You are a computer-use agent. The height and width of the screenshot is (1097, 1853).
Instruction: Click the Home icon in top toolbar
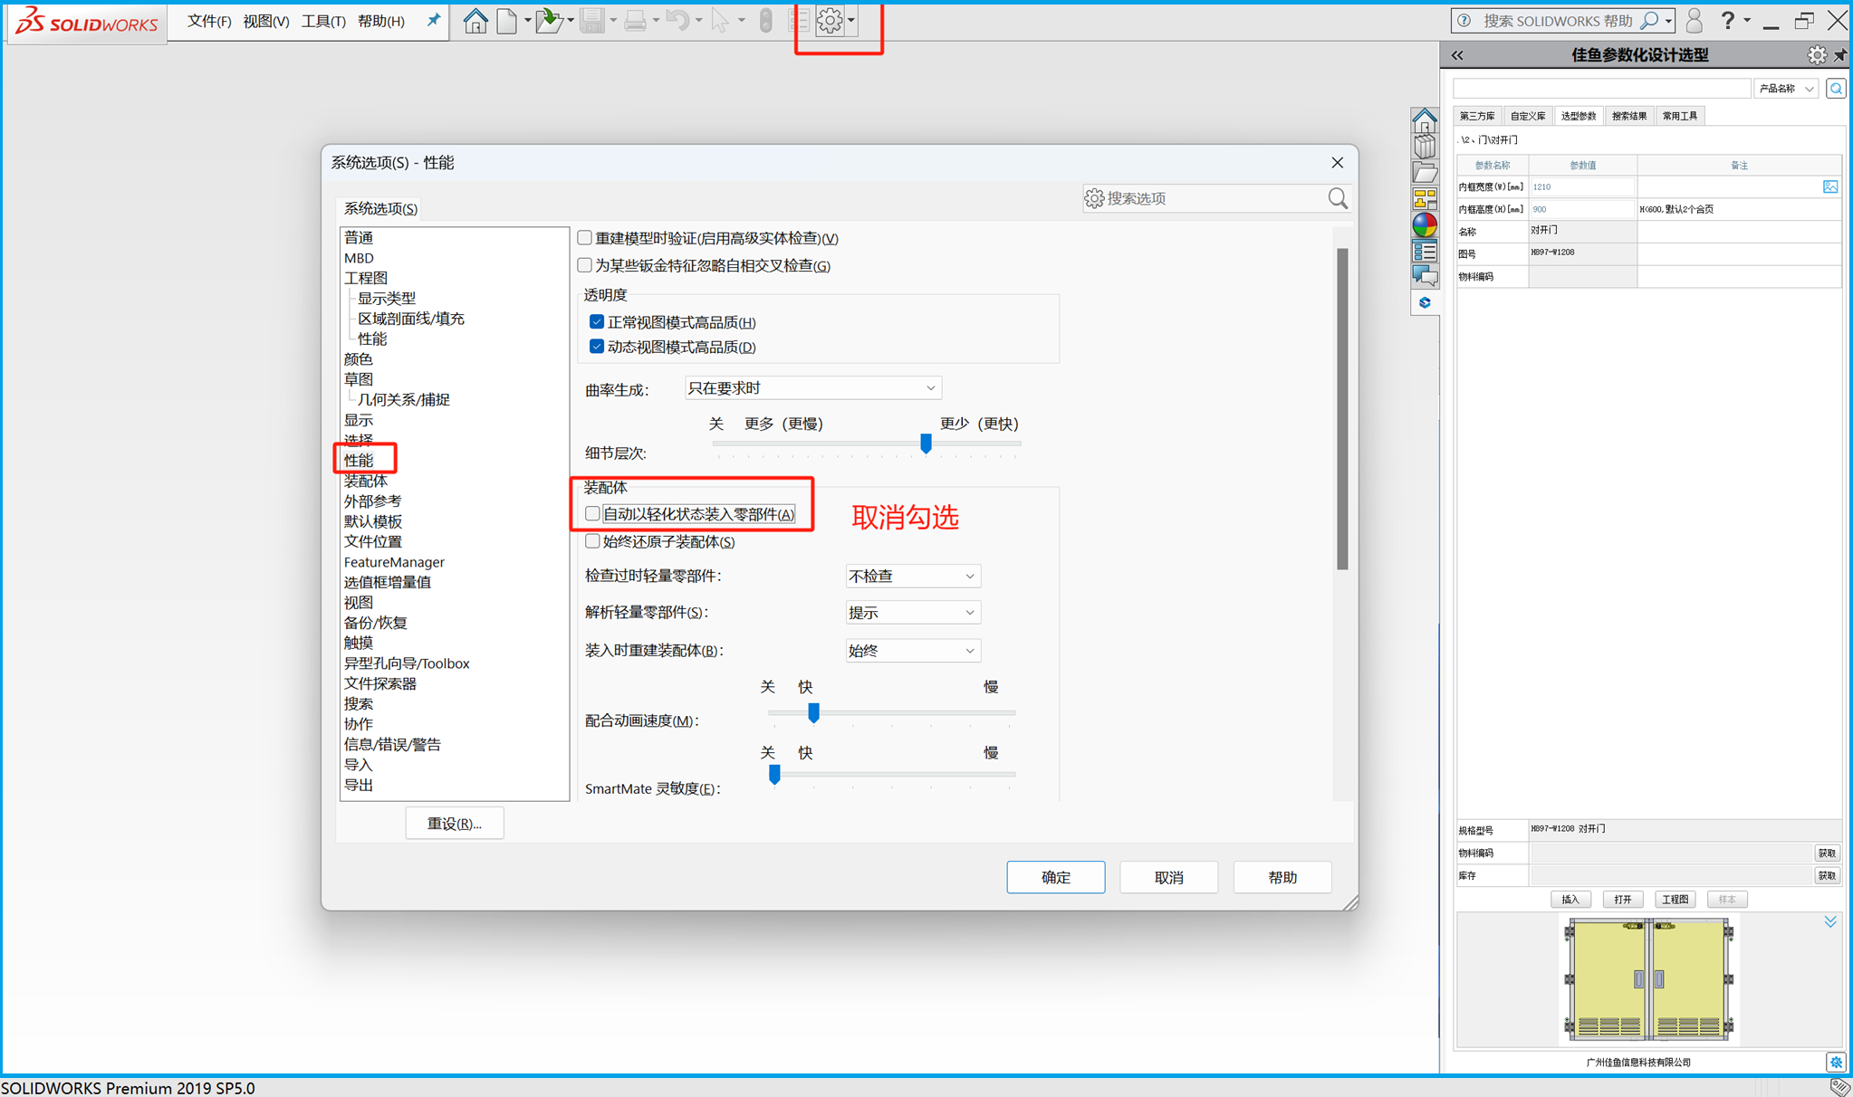[x=475, y=21]
